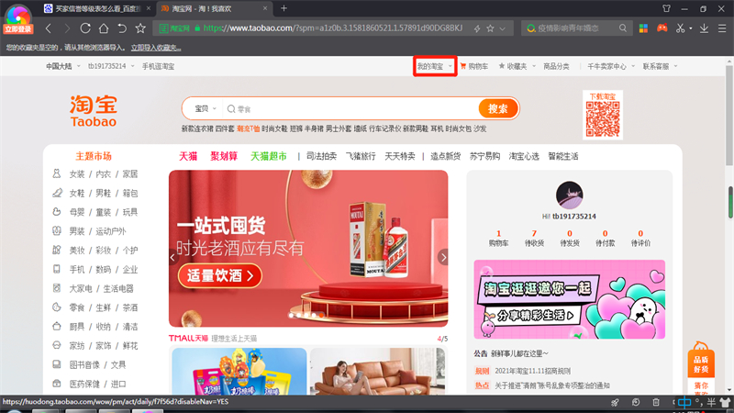Open the 女装 category

pyautogui.click(x=77, y=174)
